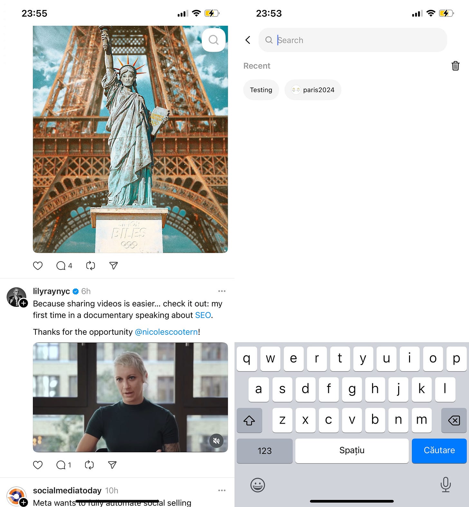Clear recent searches with the trash icon
Viewport: 469px width, 507px height.
coord(455,66)
